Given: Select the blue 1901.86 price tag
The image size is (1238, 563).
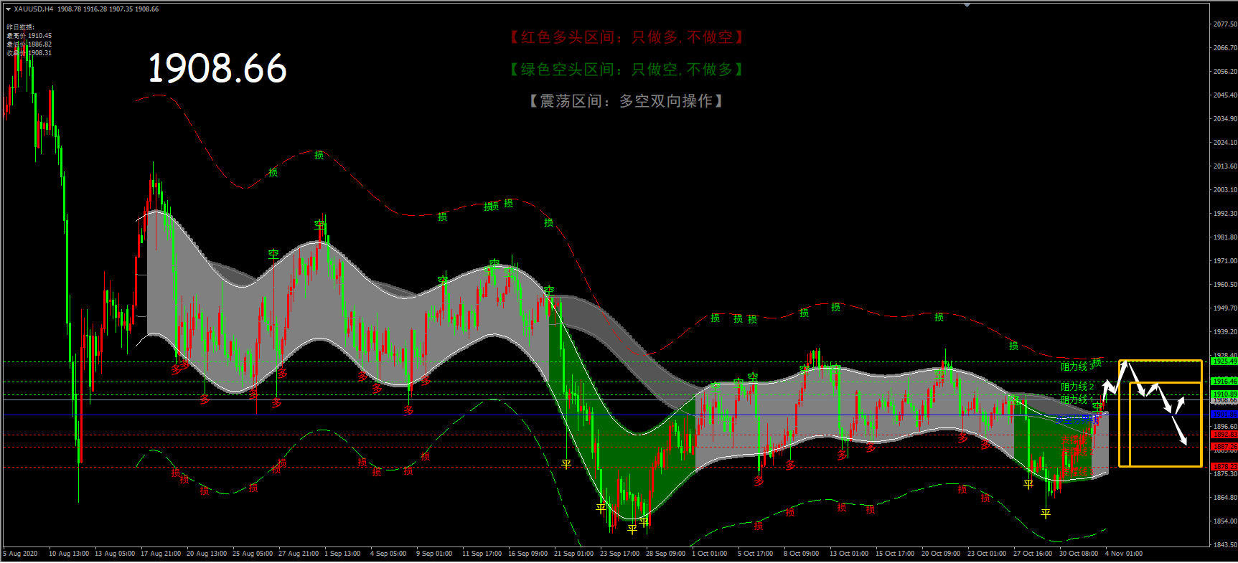Looking at the screenshot, I should tap(1224, 415).
